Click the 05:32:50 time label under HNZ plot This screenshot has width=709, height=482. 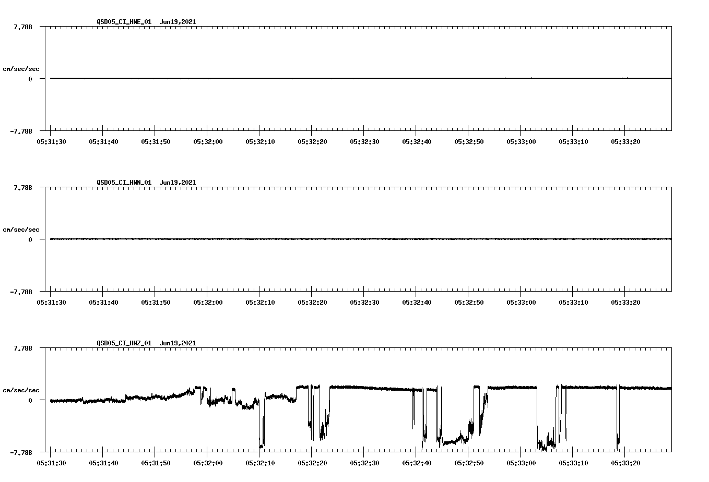pos(469,463)
